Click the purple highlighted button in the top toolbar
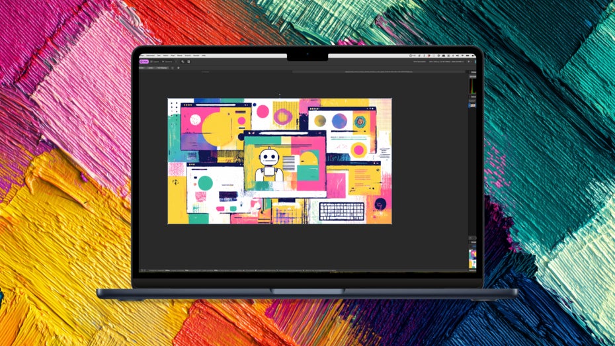 coord(143,62)
